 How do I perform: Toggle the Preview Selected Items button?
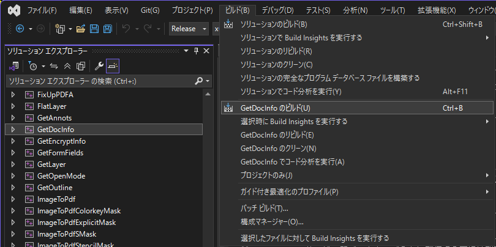[113, 66]
